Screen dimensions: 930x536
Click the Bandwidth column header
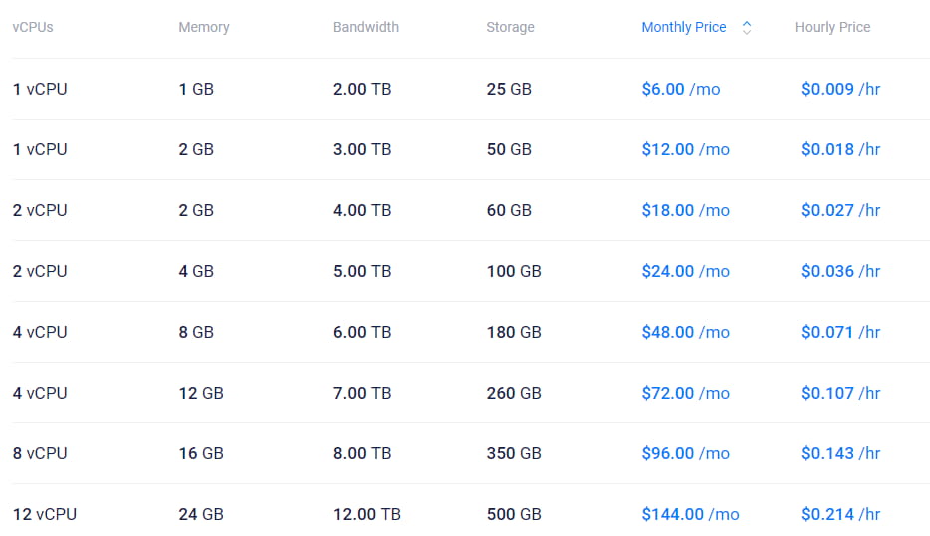pyautogui.click(x=365, y=28)
